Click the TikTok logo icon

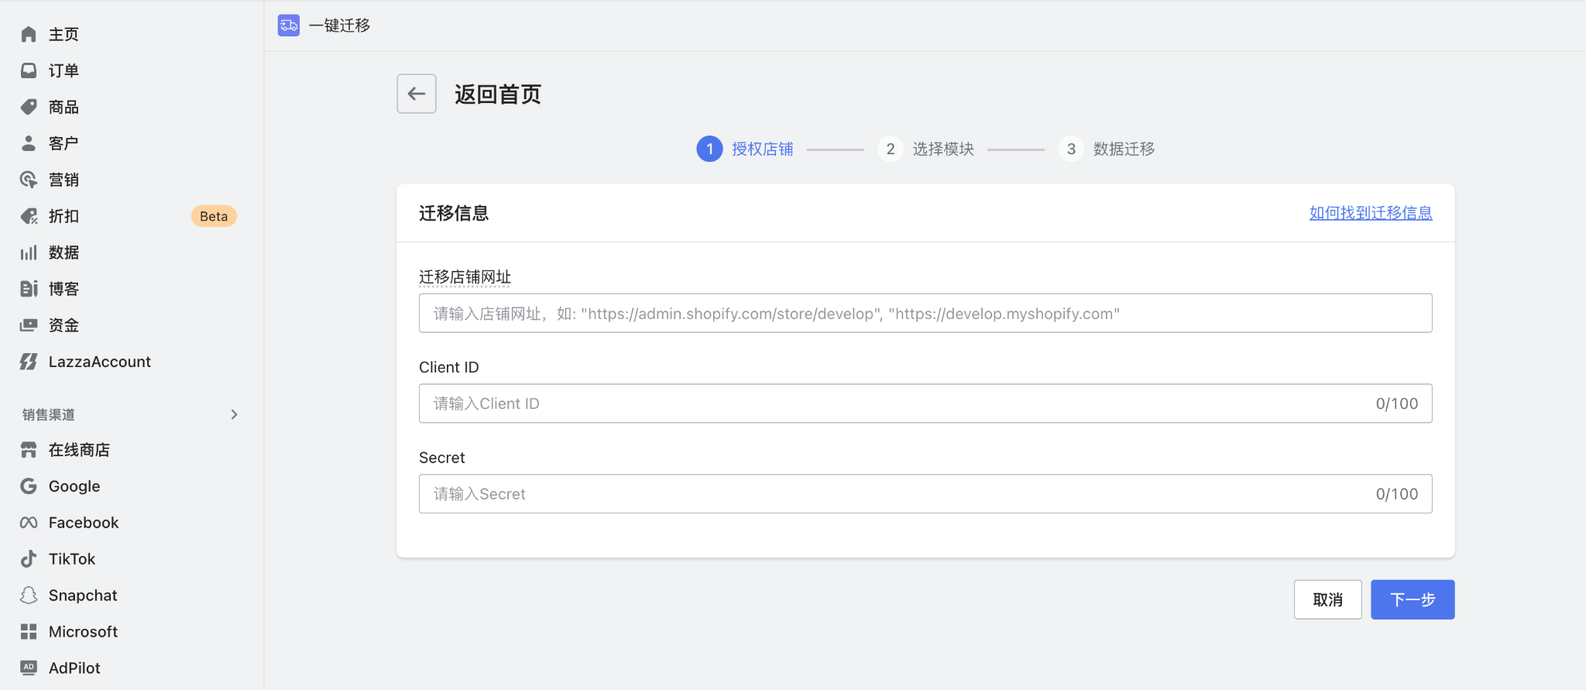coord(29,559)
